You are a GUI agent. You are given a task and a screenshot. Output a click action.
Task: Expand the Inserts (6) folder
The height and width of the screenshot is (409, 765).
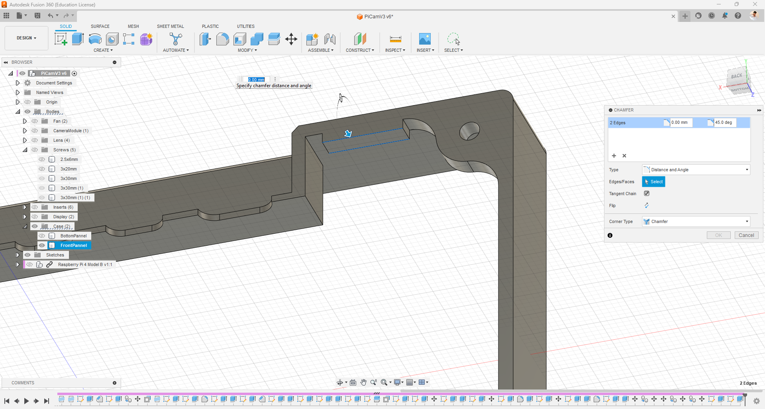[25, 207]
